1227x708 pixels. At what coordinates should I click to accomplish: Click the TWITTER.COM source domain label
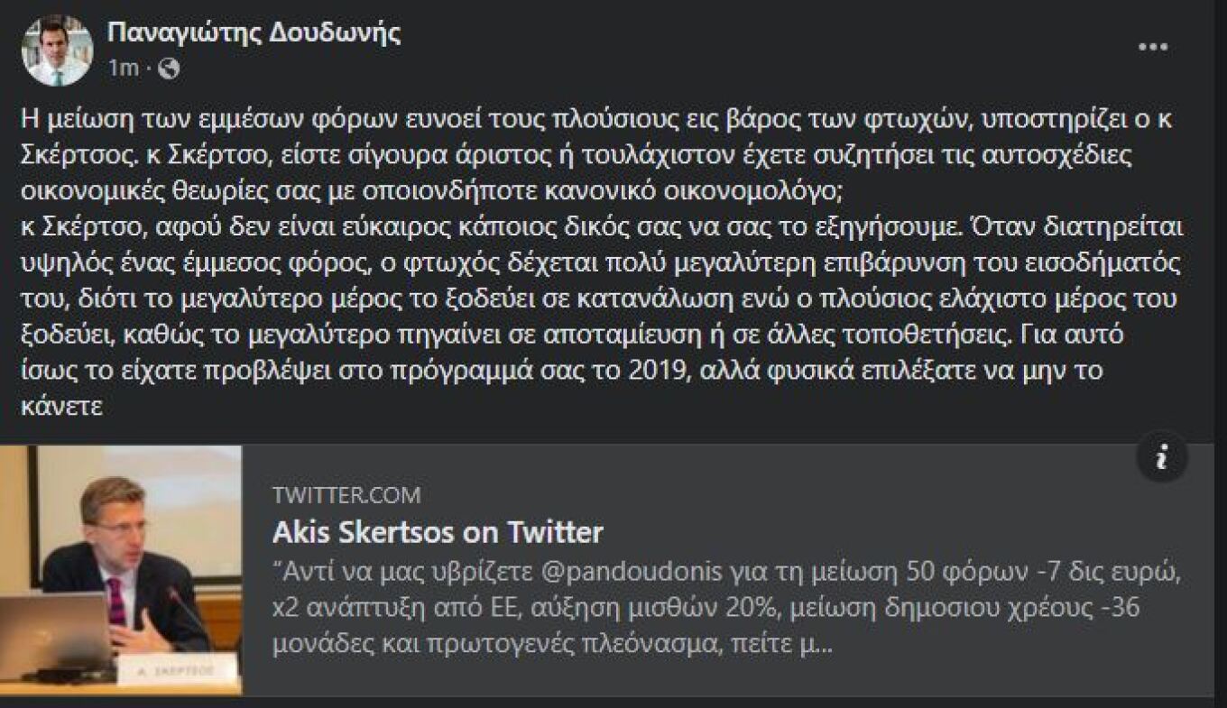[x=346, y=495]
